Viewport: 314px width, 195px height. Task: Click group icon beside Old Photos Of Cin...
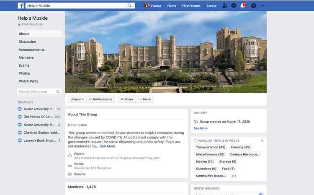pyautogui.click(x=20, y=117)
